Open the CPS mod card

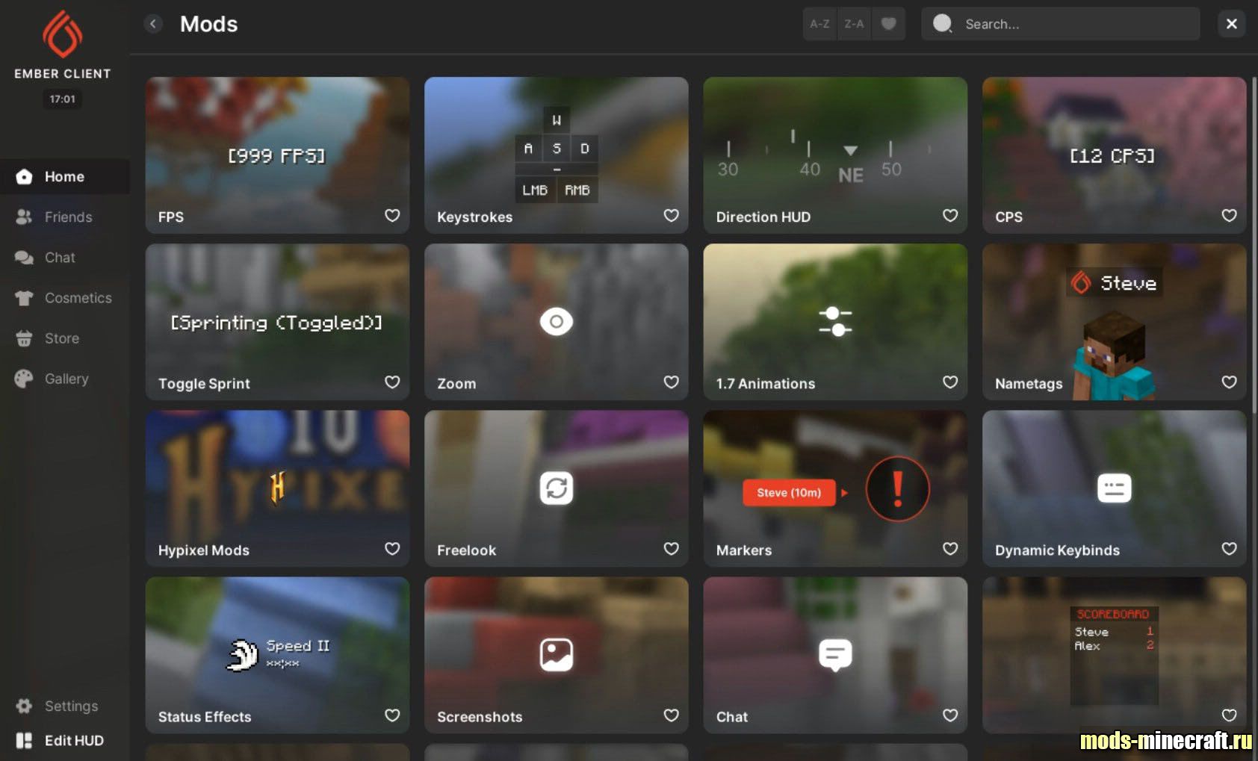[x=1114, y=155]
